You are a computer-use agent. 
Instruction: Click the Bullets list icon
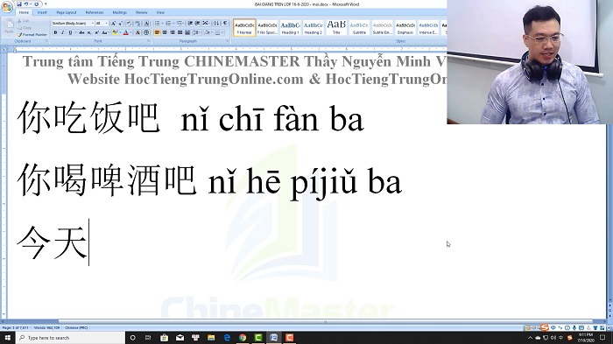[157, 24]
